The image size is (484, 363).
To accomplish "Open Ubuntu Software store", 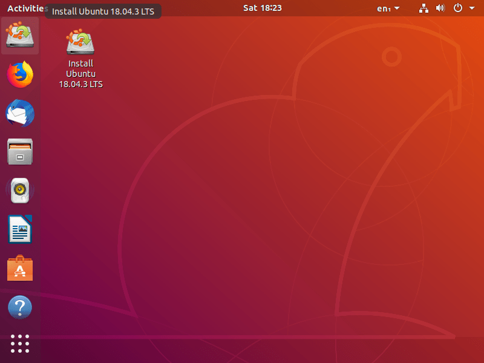I will pos(20,268).
